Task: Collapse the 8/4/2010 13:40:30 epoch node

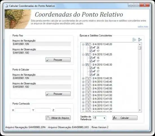Action: coord(83,65)
